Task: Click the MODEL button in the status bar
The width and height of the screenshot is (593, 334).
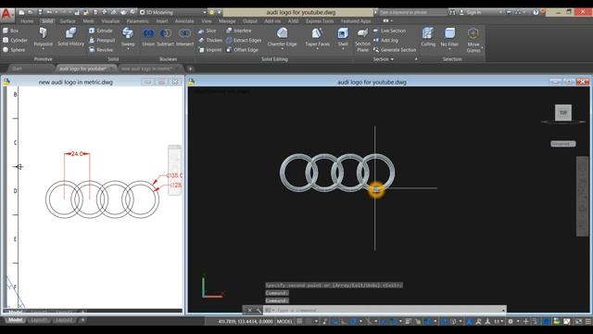Action: point(284,321)
